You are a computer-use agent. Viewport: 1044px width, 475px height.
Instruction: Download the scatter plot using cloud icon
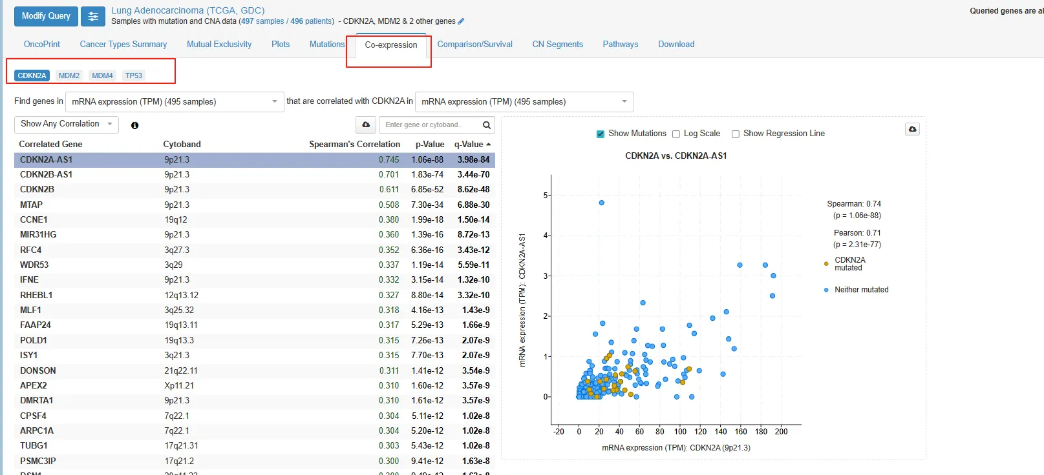pos(912,129)
